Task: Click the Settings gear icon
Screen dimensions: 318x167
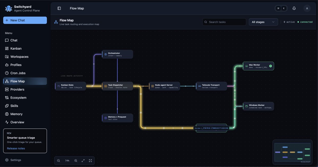Action: point(7,160)
